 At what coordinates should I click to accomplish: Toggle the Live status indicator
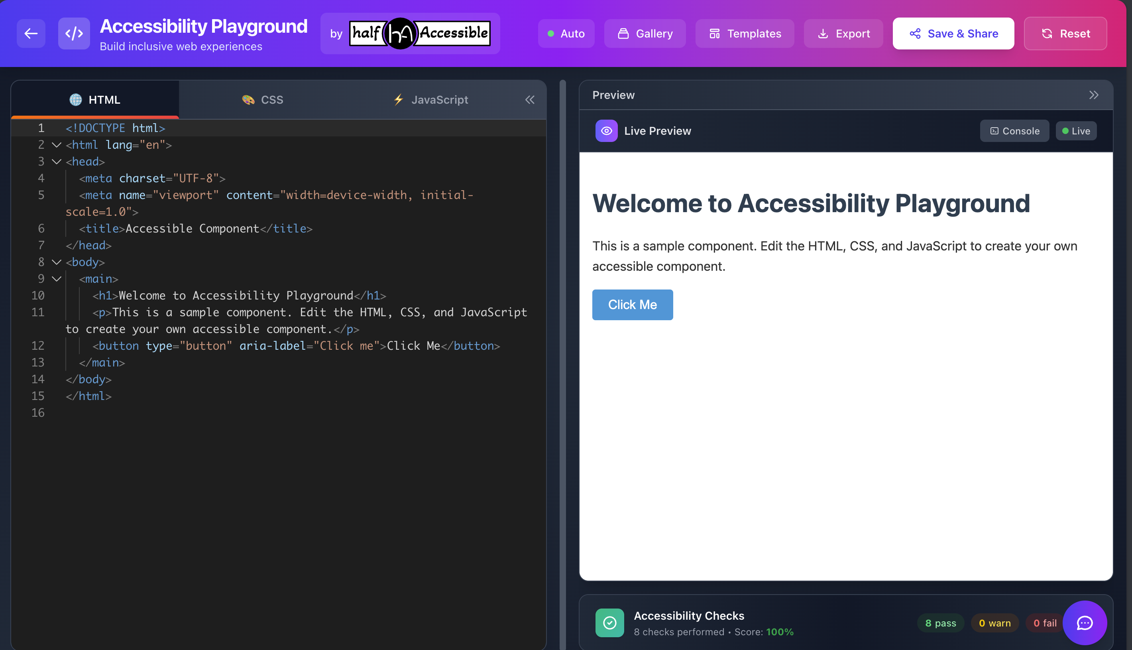pyautogui.click(x=1076, y=130)
